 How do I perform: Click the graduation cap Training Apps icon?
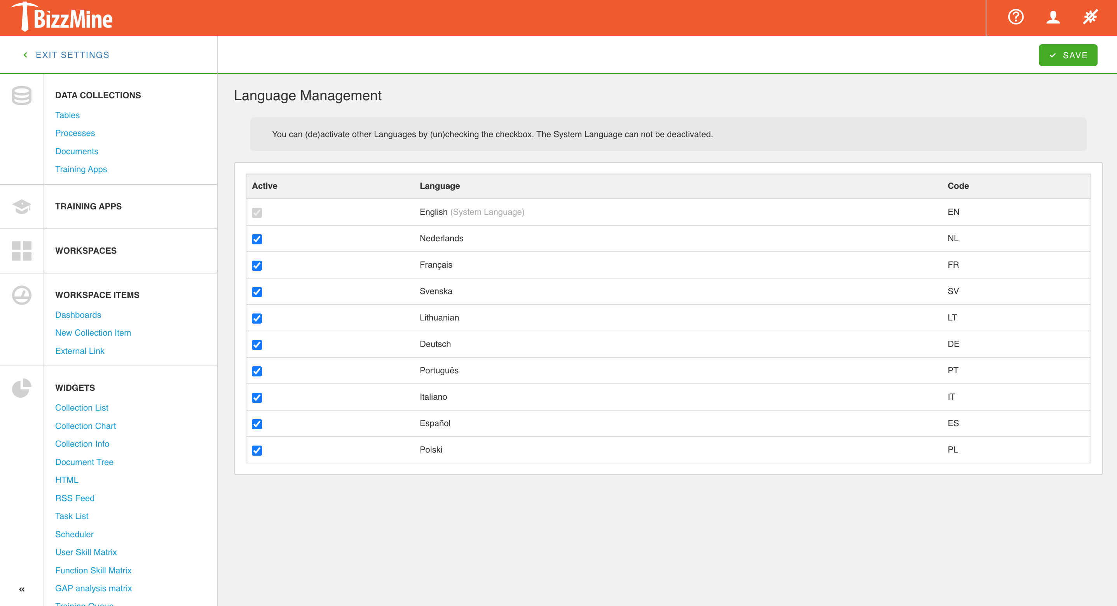coord(22,206)
